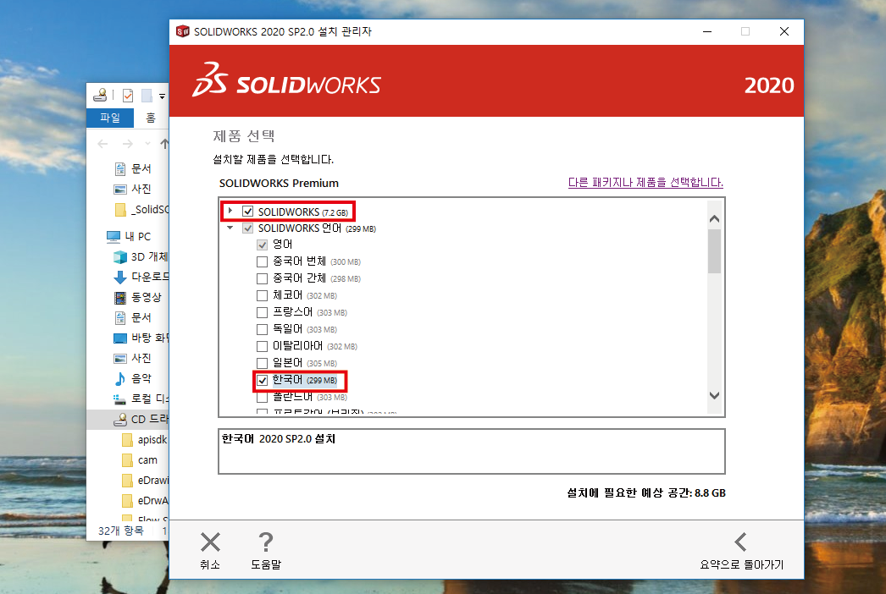
Task: Check the 이탈리아어 language checkbox
Action: pos(263,347)
